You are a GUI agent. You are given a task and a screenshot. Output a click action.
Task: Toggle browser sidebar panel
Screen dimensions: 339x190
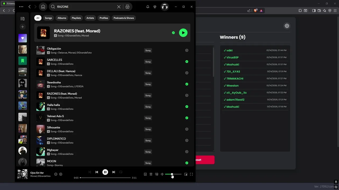314,11
